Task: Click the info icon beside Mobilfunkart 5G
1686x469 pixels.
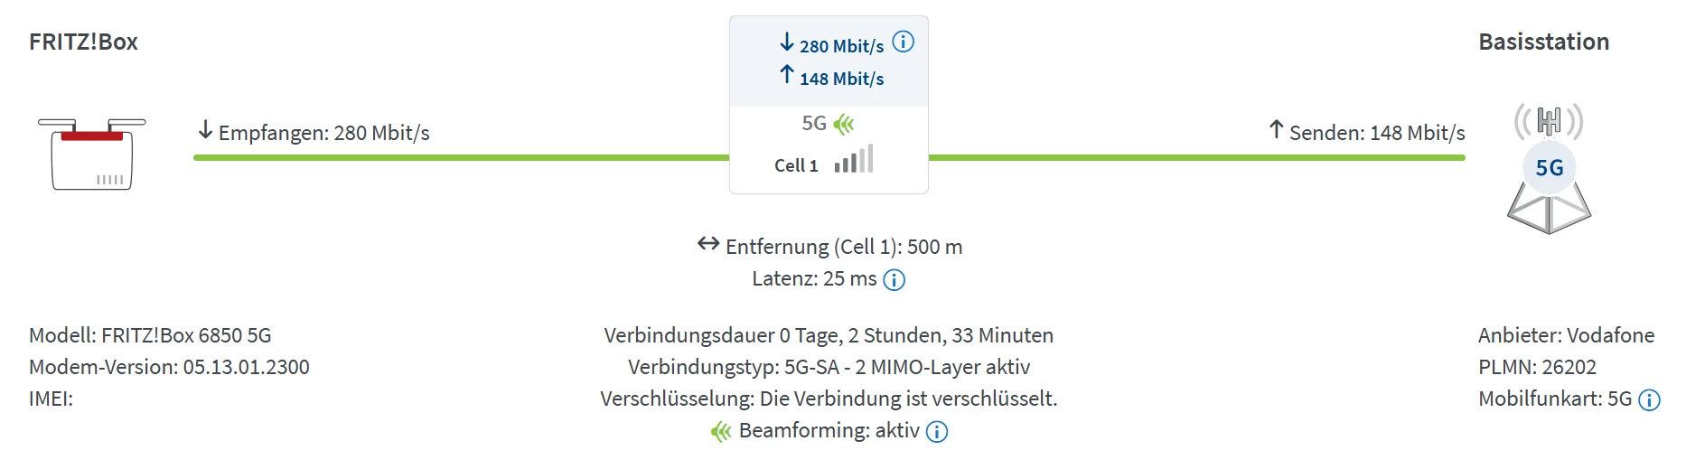Action: 1649,400
